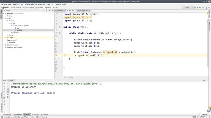Click the file encoding entry UTF-8 in the status bar
This screenshot has width=211, height=118.
(x=202, y=117)
